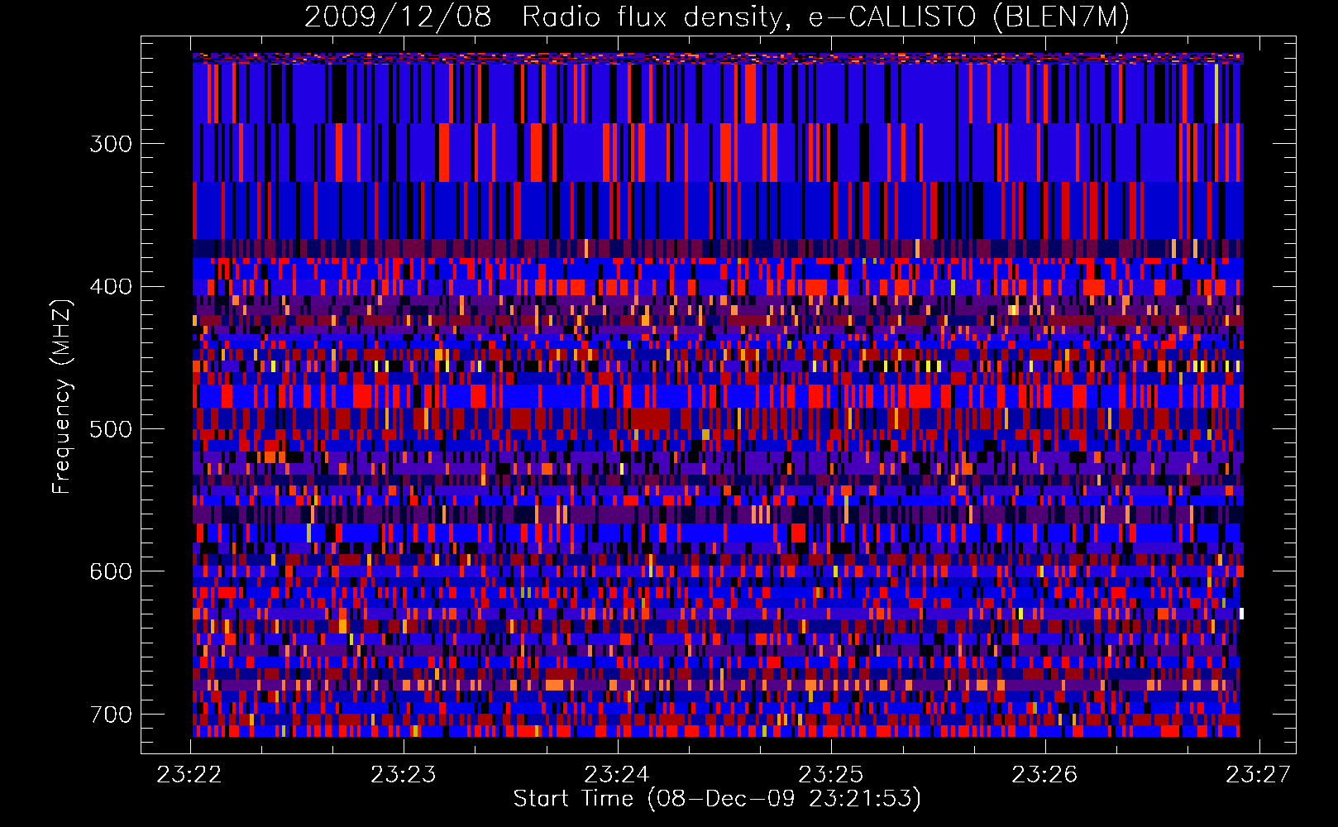Image resolution: width=1338 pixels, height=827 pixels.
Task: Click the 400 frequency tick label
Action: point(111,286)
